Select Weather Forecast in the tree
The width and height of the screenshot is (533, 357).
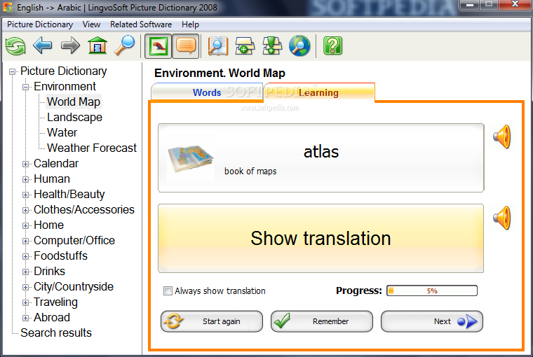pyautogui.click(x=92, y=148)
